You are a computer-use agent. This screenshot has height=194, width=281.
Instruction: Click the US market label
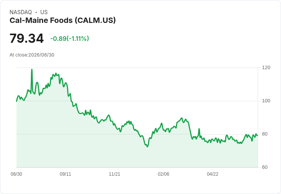(44, 12)
